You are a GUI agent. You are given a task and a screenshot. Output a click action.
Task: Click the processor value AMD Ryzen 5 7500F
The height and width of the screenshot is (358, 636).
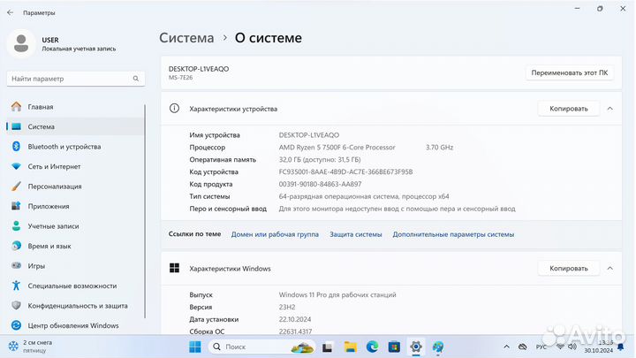(337, 148)
